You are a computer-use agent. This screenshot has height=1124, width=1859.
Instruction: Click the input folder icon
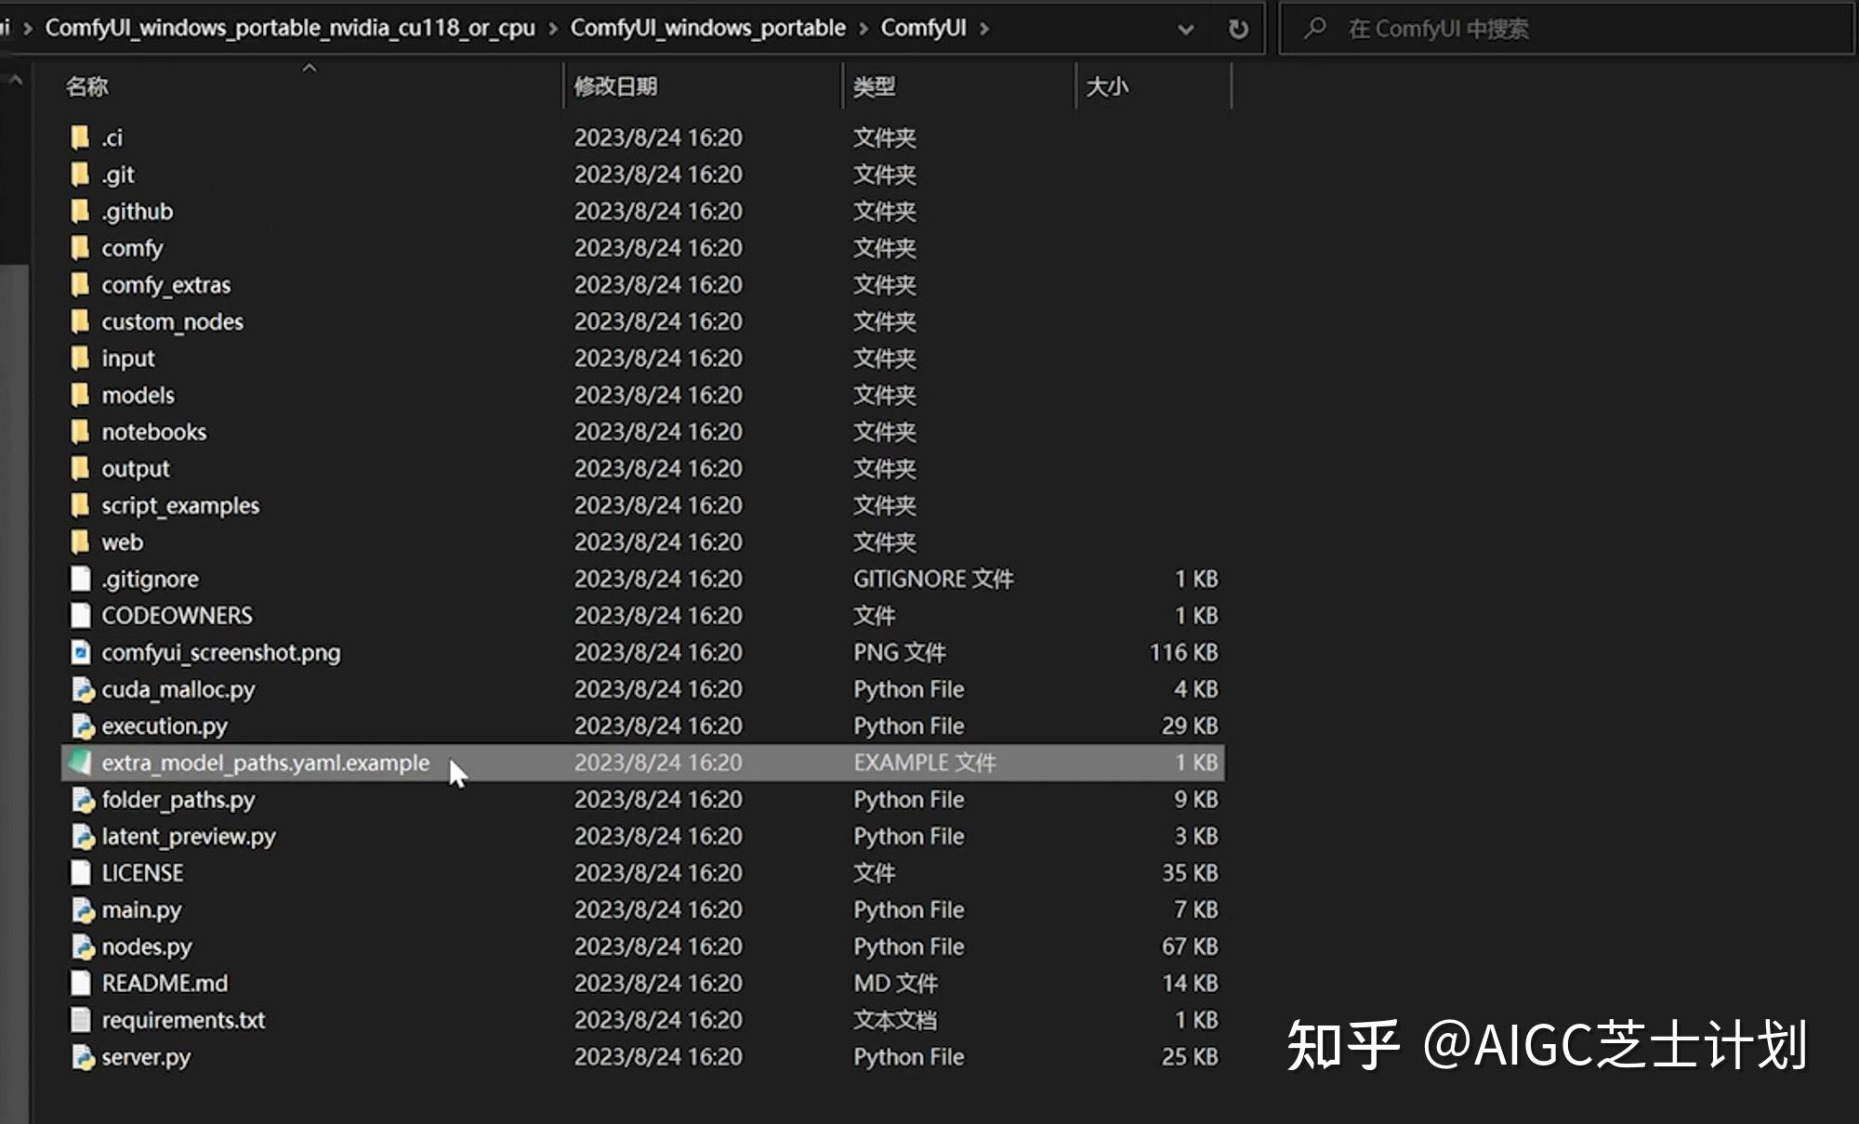(x=81, y=359)
